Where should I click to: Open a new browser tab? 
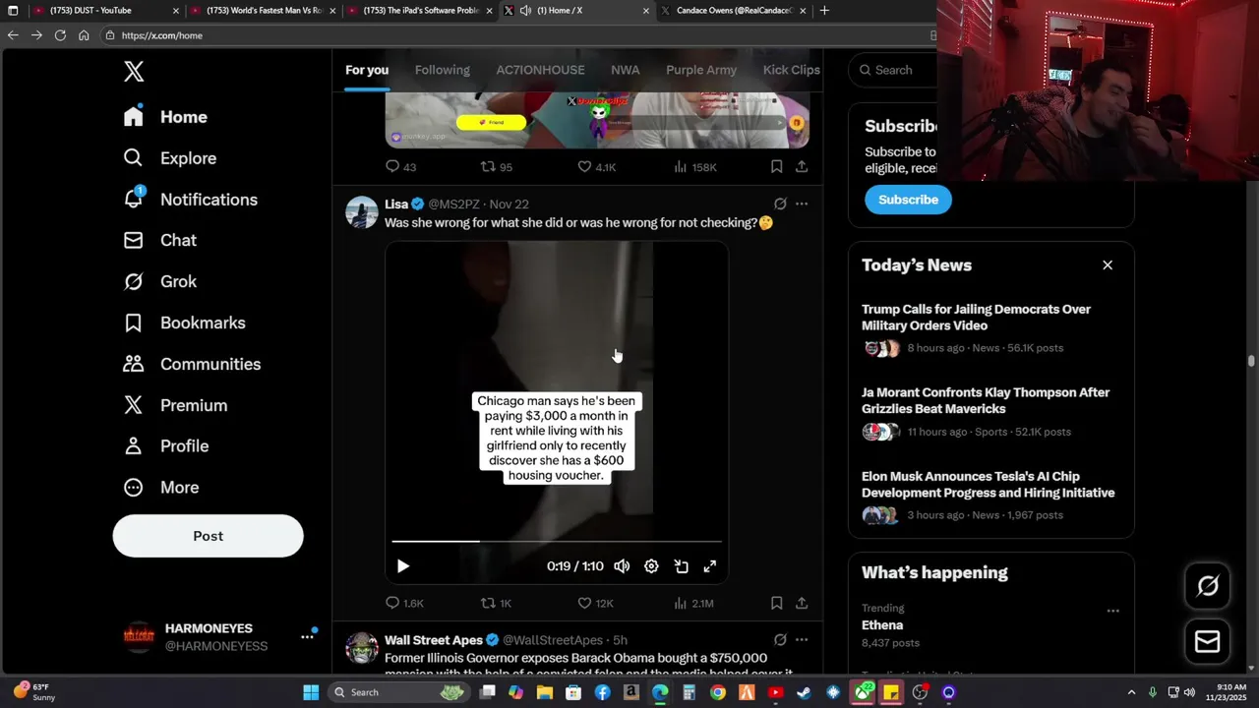(824, 11)
